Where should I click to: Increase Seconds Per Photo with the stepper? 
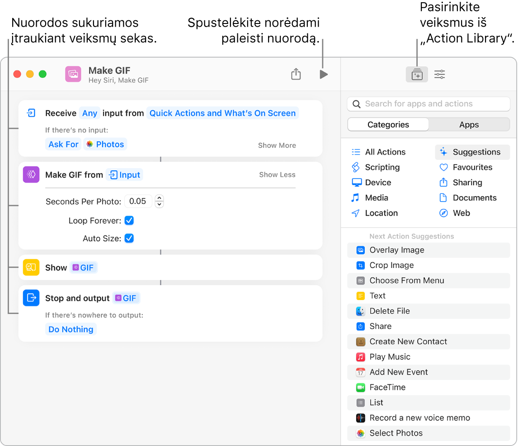coord(159,198)
